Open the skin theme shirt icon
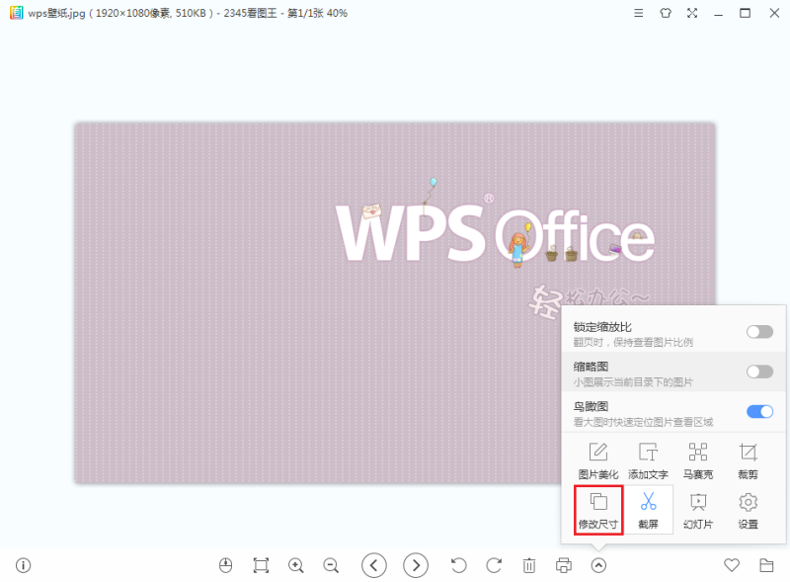 (x=666, y=13)
